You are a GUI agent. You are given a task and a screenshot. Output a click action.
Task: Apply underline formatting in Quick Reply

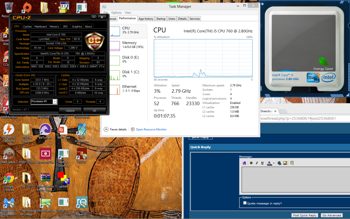point(262,163)
